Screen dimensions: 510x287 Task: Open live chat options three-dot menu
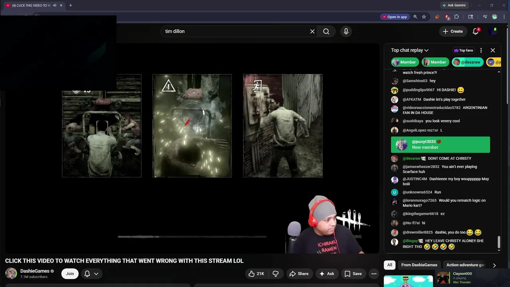click(481, 50)
